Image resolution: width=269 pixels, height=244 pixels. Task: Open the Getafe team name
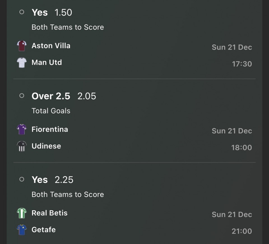pyautogui.click(x=44, y=230)
